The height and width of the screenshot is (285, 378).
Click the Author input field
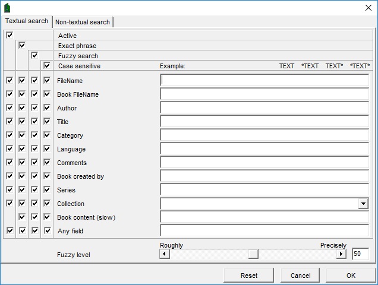tap(264, 107)
